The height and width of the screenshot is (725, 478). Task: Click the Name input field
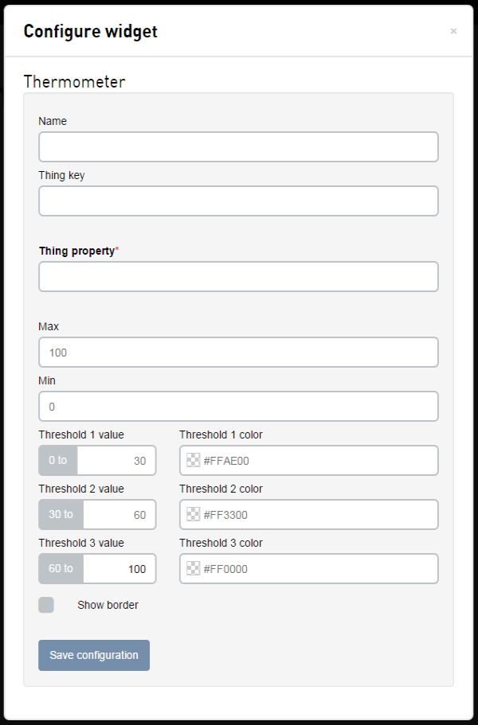click(238, 147)
